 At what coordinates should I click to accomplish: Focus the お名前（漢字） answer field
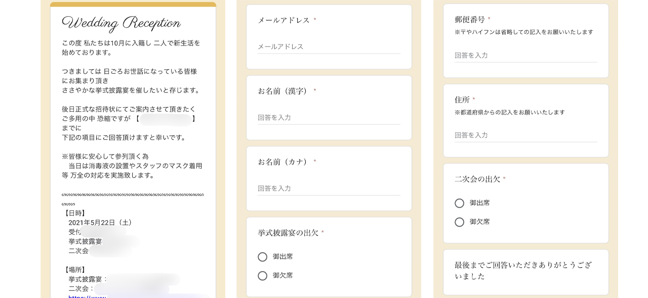(x=329, y=118)
